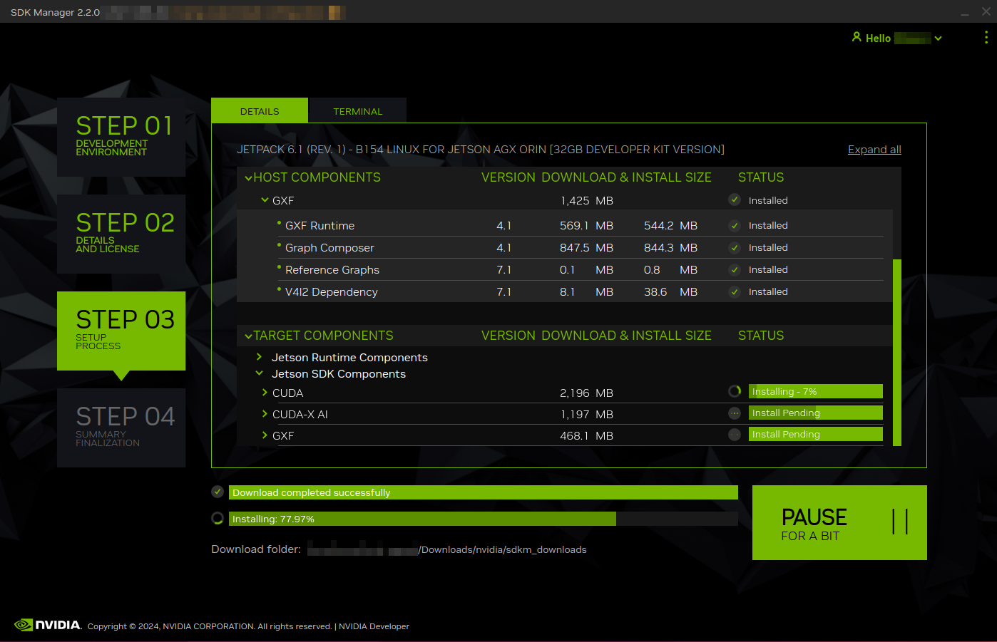Viewport: 997px width, 642px height.
Task: Click the pause bars icon on Pause button
Action: coord(900,522)
